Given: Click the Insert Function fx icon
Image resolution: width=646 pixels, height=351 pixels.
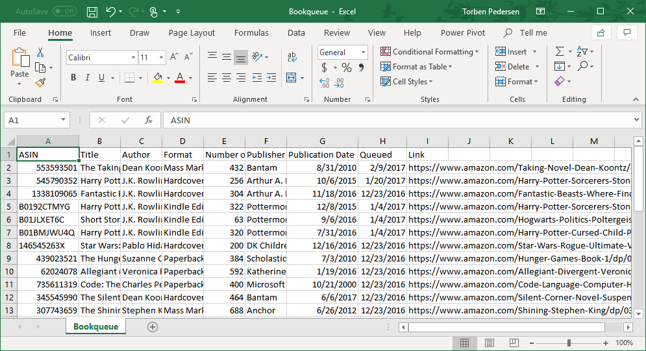Looking at the screenshot, I should coord(149,120).
